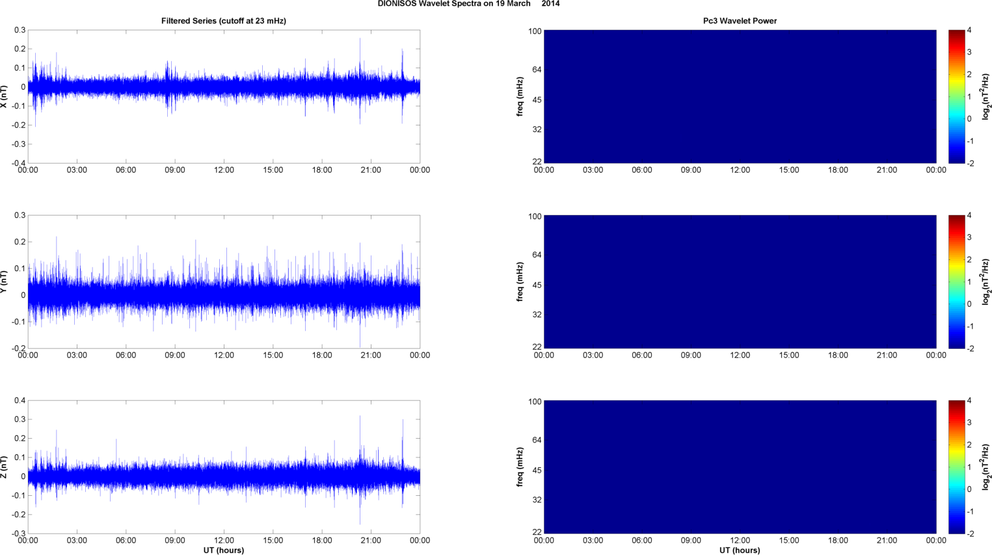Click the Y component filtered time series plot
This screenshot has width=992, height=555.
pyautogui.click(x=224, y=282)
